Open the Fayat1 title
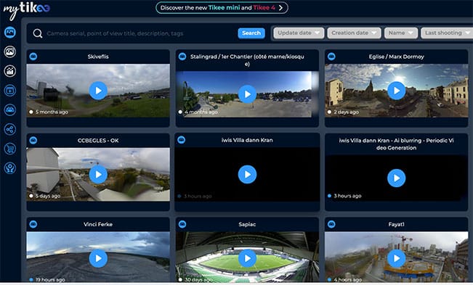The height and width of the screenshot is (285, 473). click(x=397, y=224)
